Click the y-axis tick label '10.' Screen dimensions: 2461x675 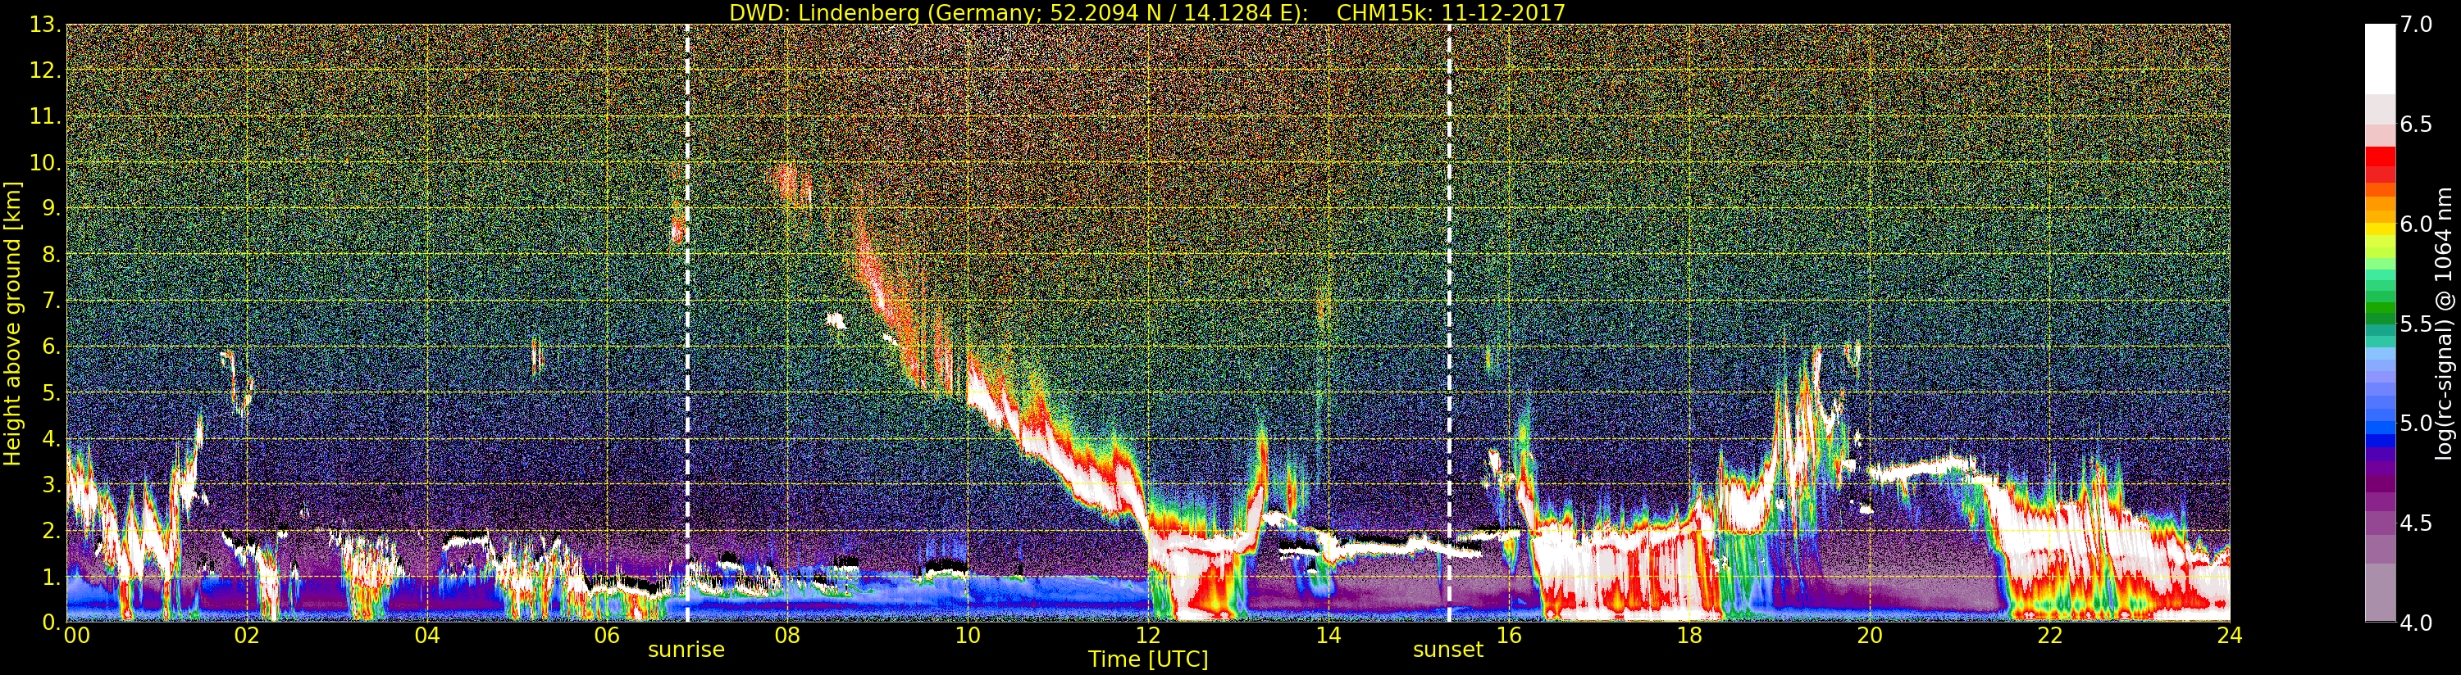tap(45, 162)
